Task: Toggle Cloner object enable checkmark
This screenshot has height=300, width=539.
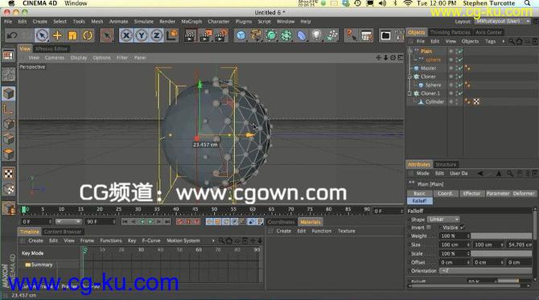Action: (460, 76)
